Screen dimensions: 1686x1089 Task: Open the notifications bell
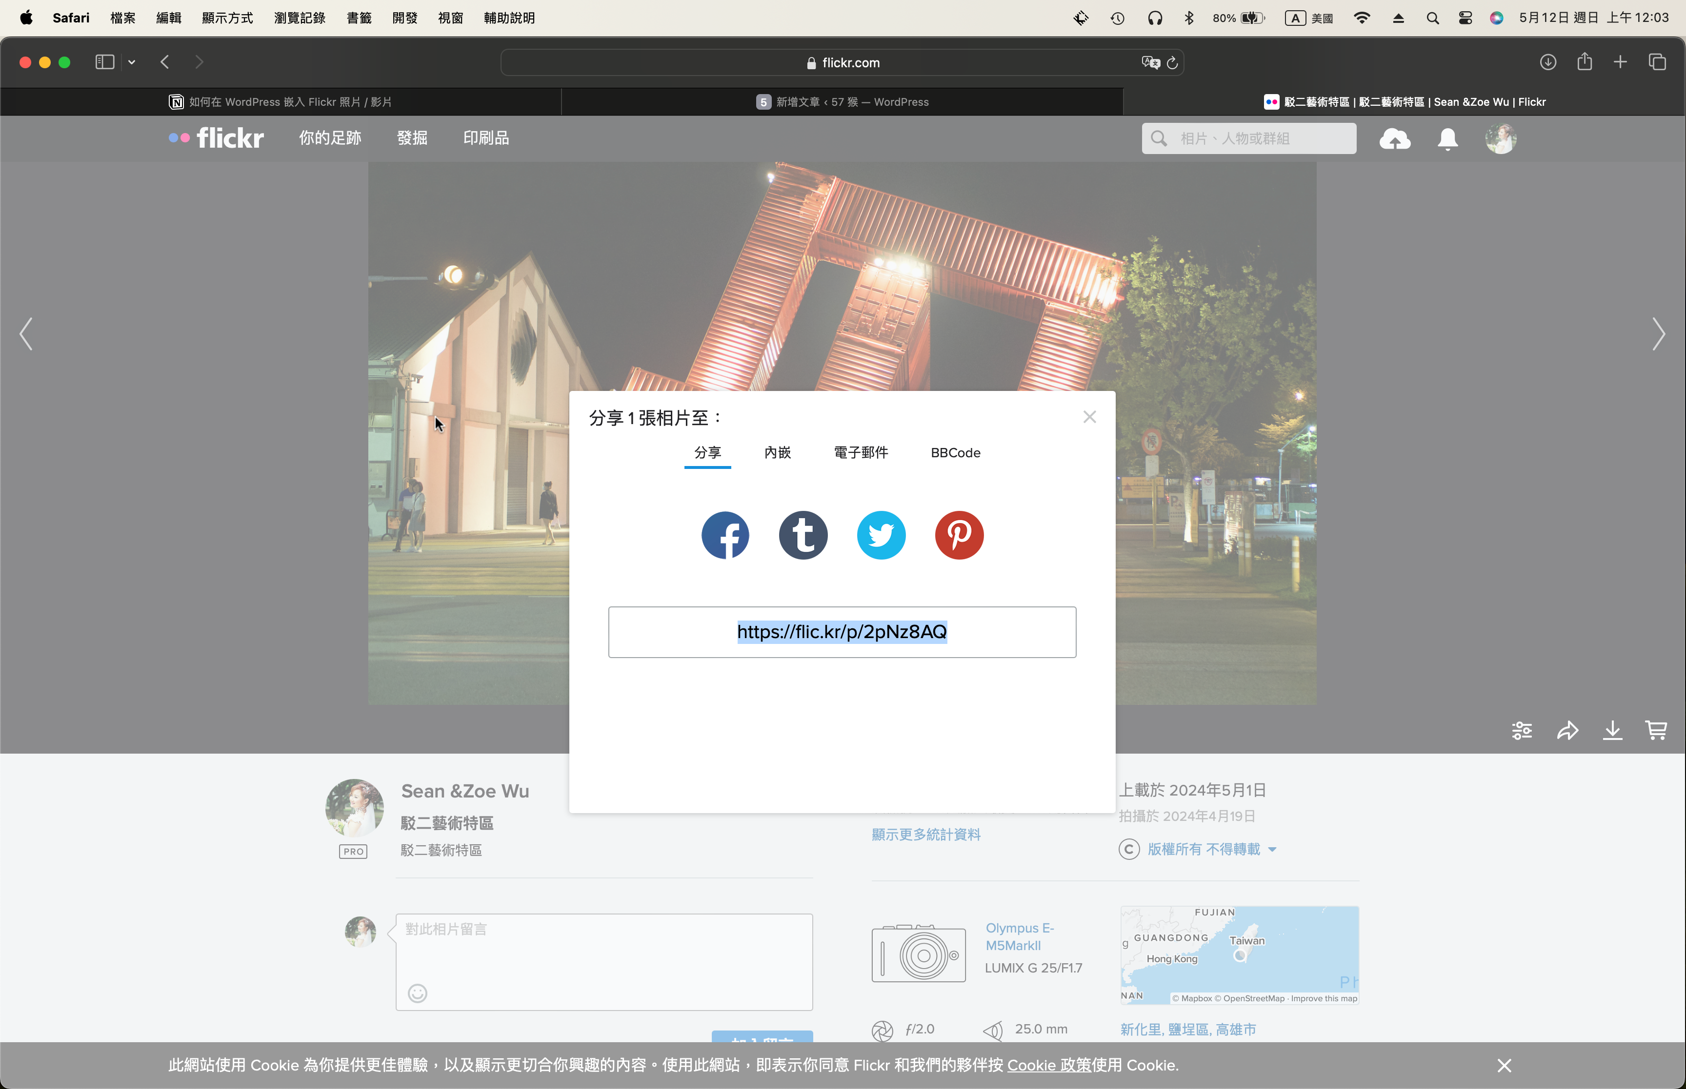tap(1447, 138)
